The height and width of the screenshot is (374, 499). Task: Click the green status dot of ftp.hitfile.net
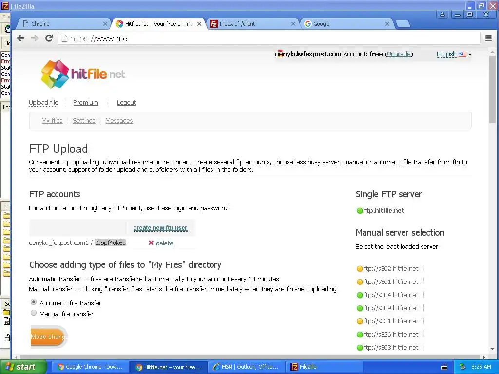point(360,211)
